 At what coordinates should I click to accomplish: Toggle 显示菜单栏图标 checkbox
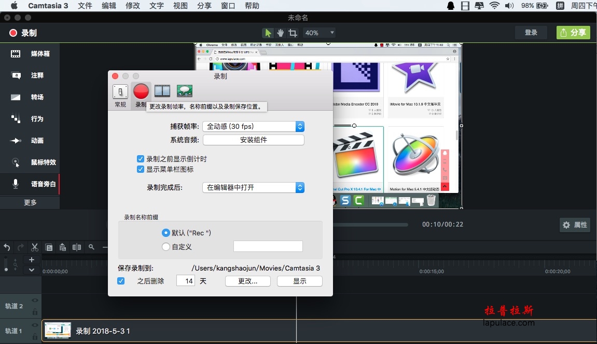point(141,169)
